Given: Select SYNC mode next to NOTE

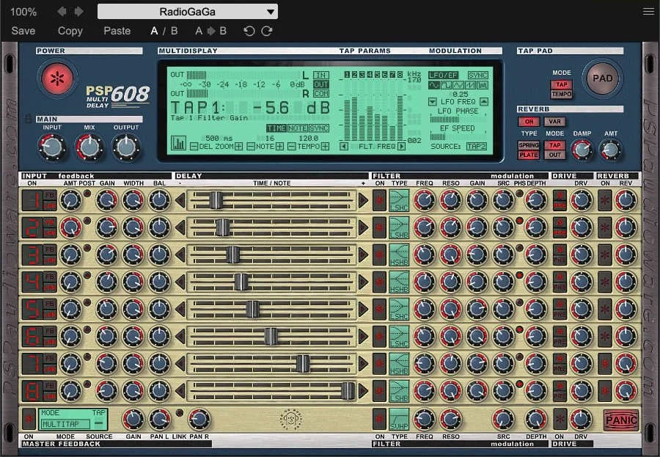Looking at the screenshot, I should 319,128.
